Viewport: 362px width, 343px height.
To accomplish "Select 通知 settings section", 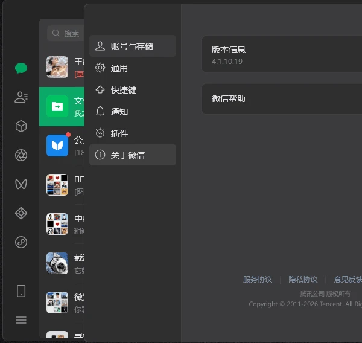I will coord(133,111).
